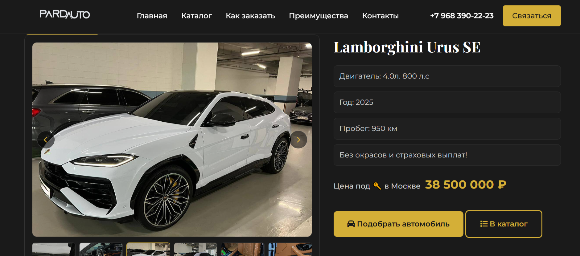Image resolution: width=580 pixels, height=256 pixels.
Task: Go to the Каталог menu item
Action: [197, 16]
